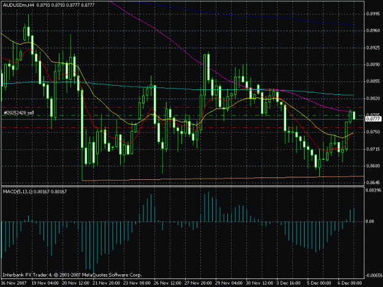This screenshot has height=287, width=383.
Task: Click the 0.8960 price axis label
Action: click(373, 31)
